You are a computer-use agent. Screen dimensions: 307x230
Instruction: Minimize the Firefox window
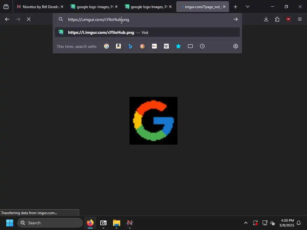[x=272, y=7]
